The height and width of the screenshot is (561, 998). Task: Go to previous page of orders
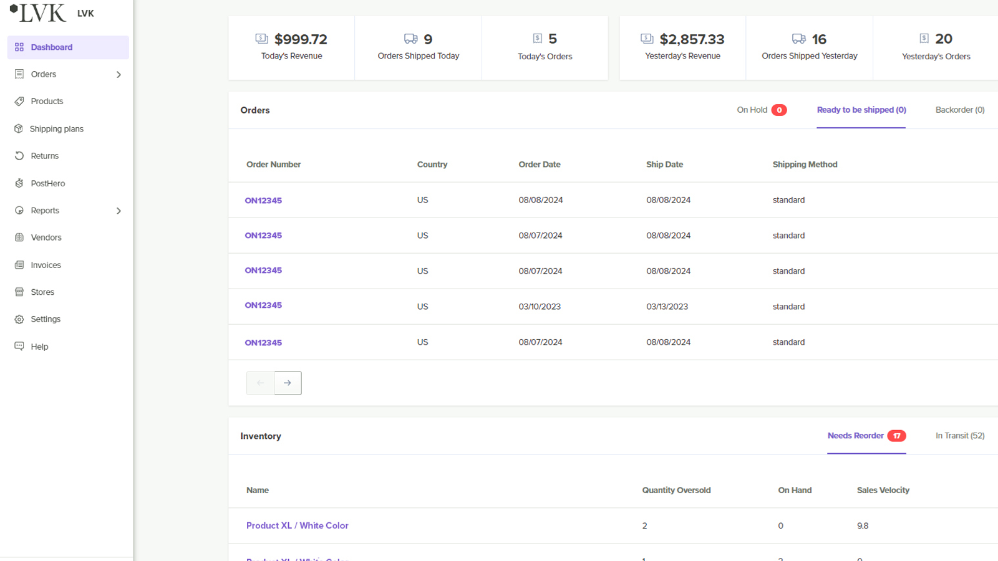click(260, 383)
